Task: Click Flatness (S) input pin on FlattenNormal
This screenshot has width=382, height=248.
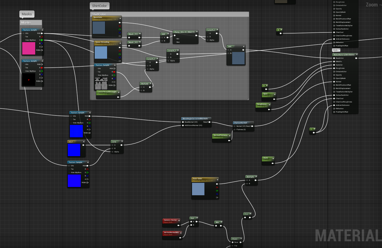Action: 235,130
